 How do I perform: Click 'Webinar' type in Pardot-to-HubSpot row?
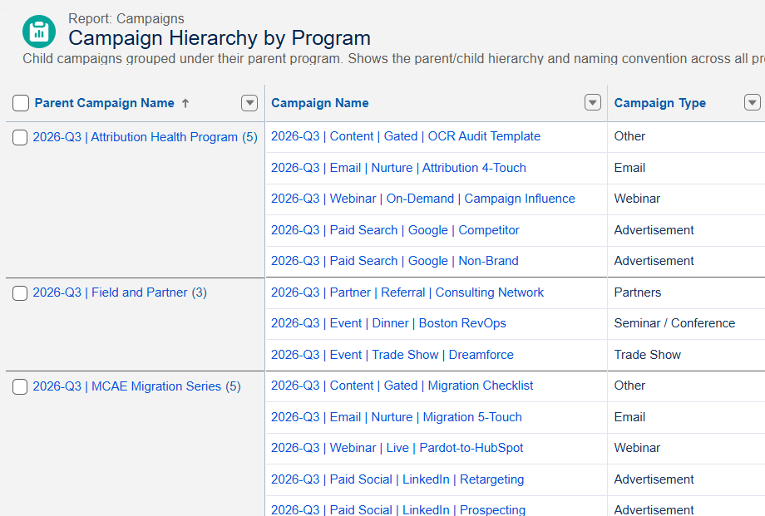(x=637, y=448)
